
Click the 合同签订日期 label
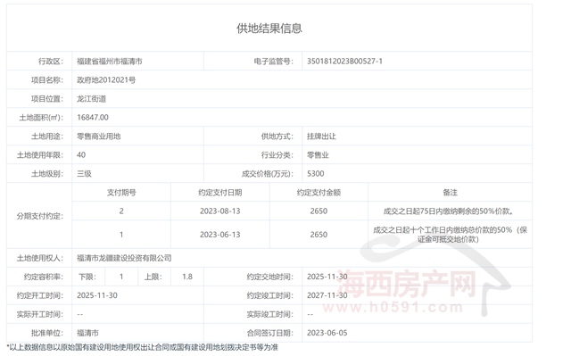pyautogui.click(x=269, y=333)
